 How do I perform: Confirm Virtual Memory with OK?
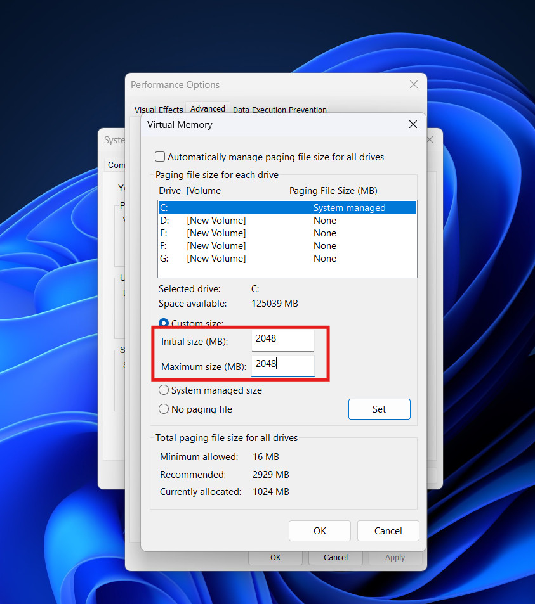tap(319, 531)
